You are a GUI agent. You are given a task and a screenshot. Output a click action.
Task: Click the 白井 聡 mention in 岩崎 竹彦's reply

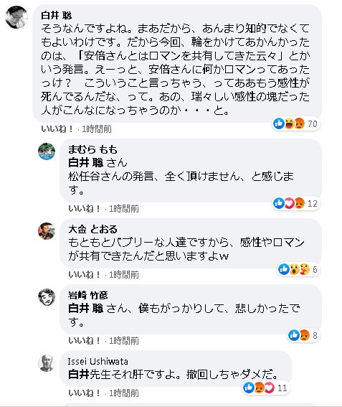tap(85, 309)
